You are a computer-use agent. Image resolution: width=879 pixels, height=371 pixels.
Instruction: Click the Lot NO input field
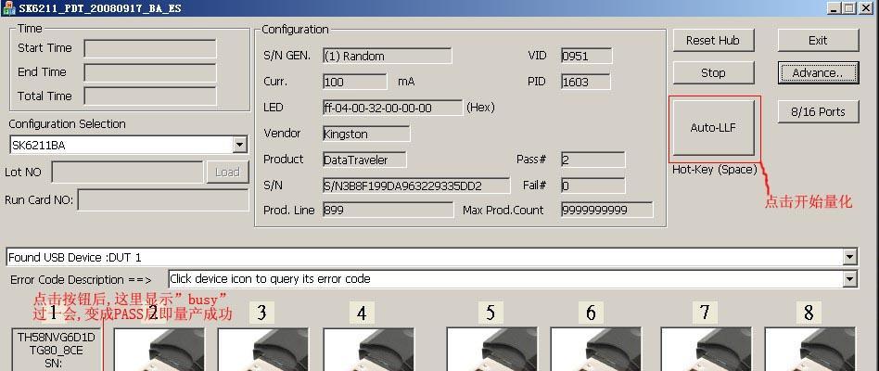click(x=127, y=172)
